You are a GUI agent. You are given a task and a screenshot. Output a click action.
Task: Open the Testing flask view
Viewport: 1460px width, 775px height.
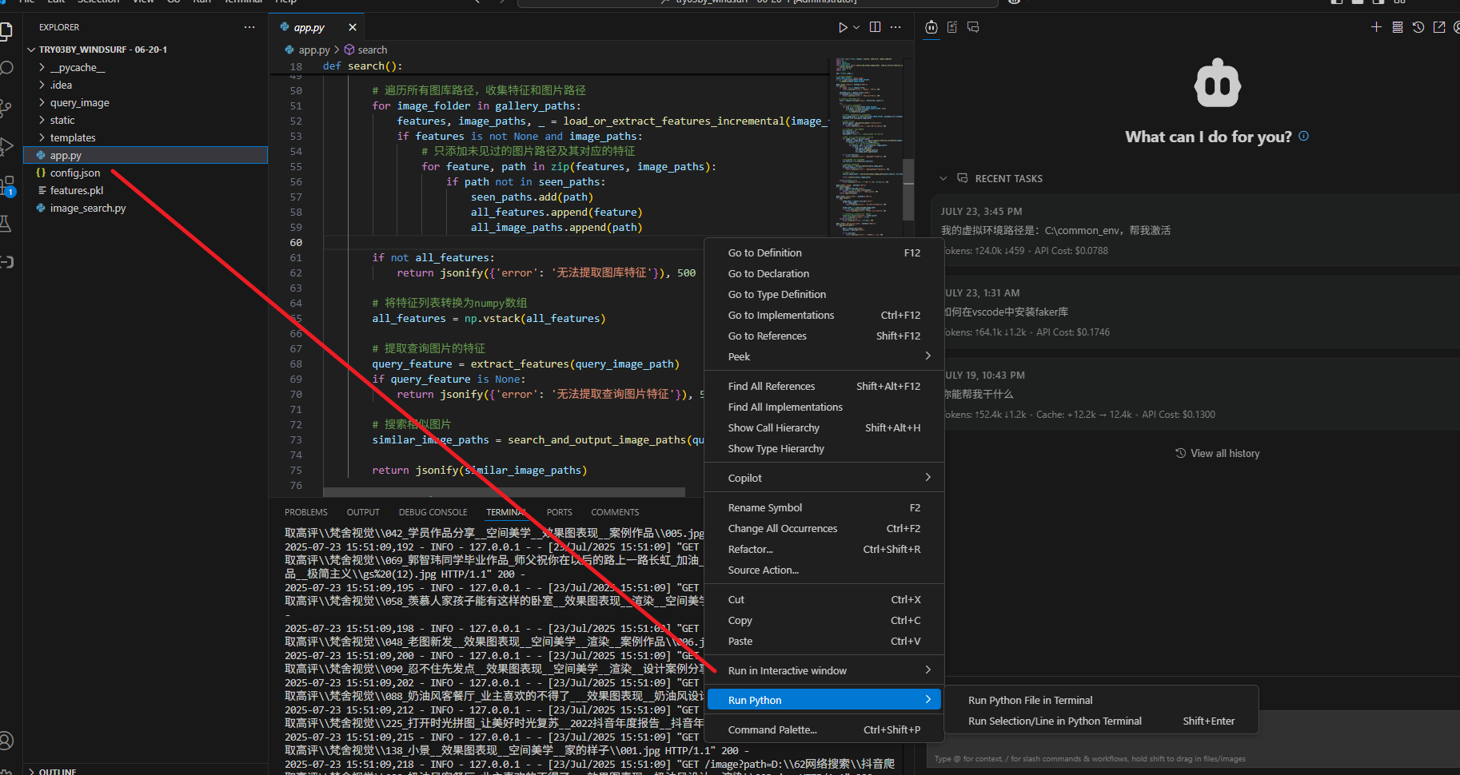pyautogui.click(x=6, y=224)
